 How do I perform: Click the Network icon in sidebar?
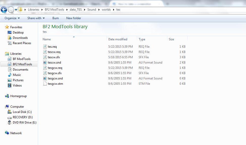[x=7, y=133]
